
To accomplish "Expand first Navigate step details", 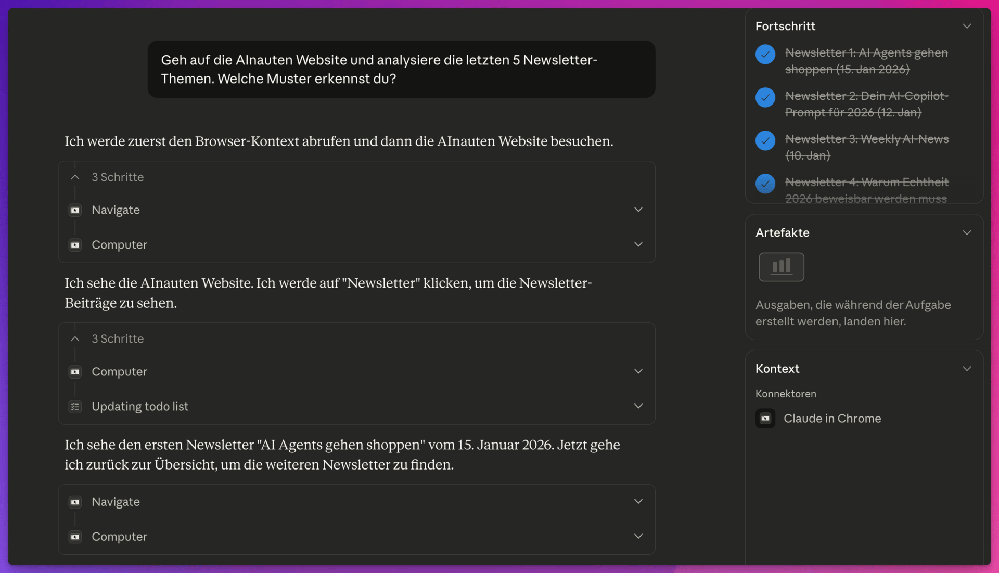I will point(638,210).
